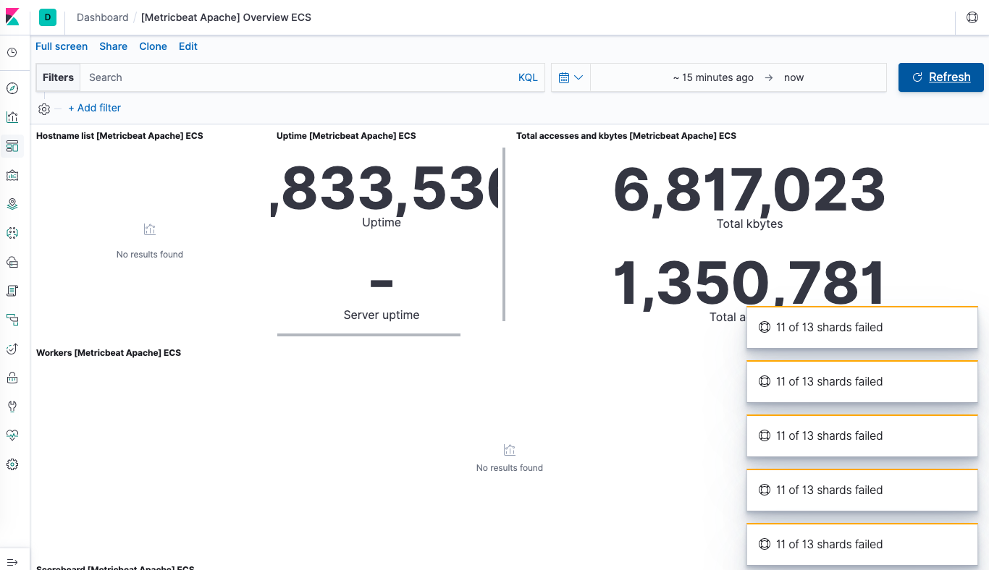Click the now end date

[x=794, y=77]
